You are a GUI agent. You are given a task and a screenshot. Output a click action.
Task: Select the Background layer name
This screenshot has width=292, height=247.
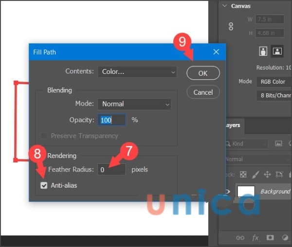275,192
